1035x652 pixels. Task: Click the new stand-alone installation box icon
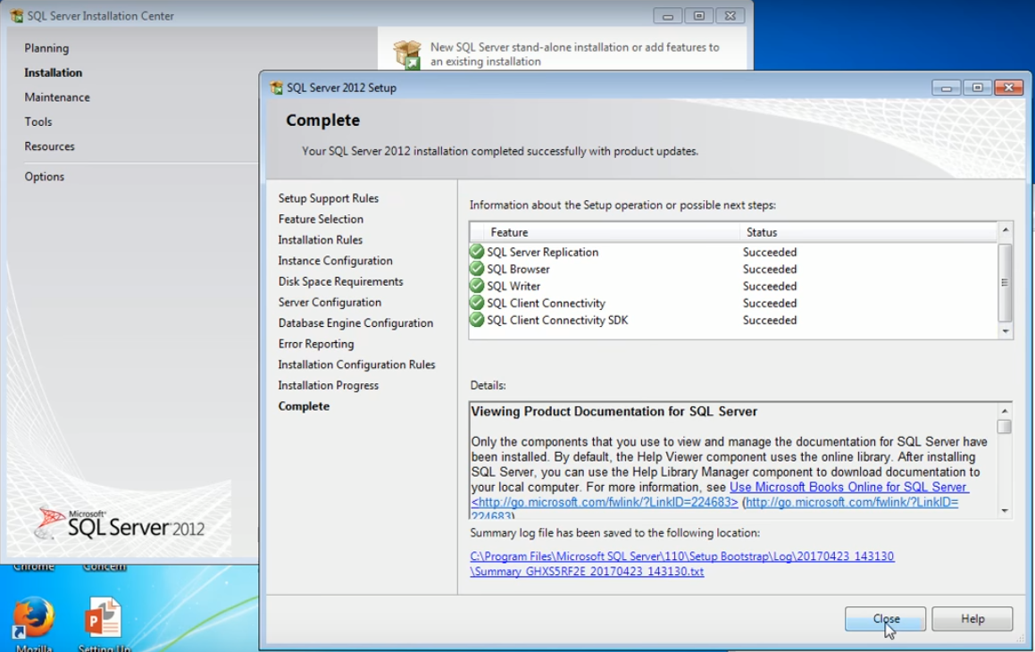click(407, 54)
